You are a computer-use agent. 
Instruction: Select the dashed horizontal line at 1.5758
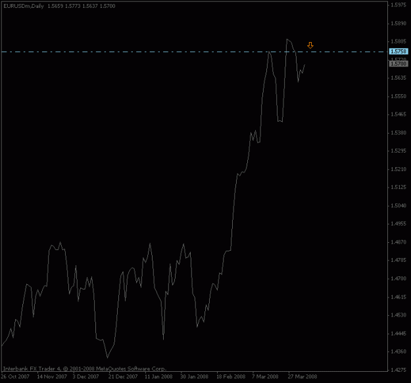[195, 52]
